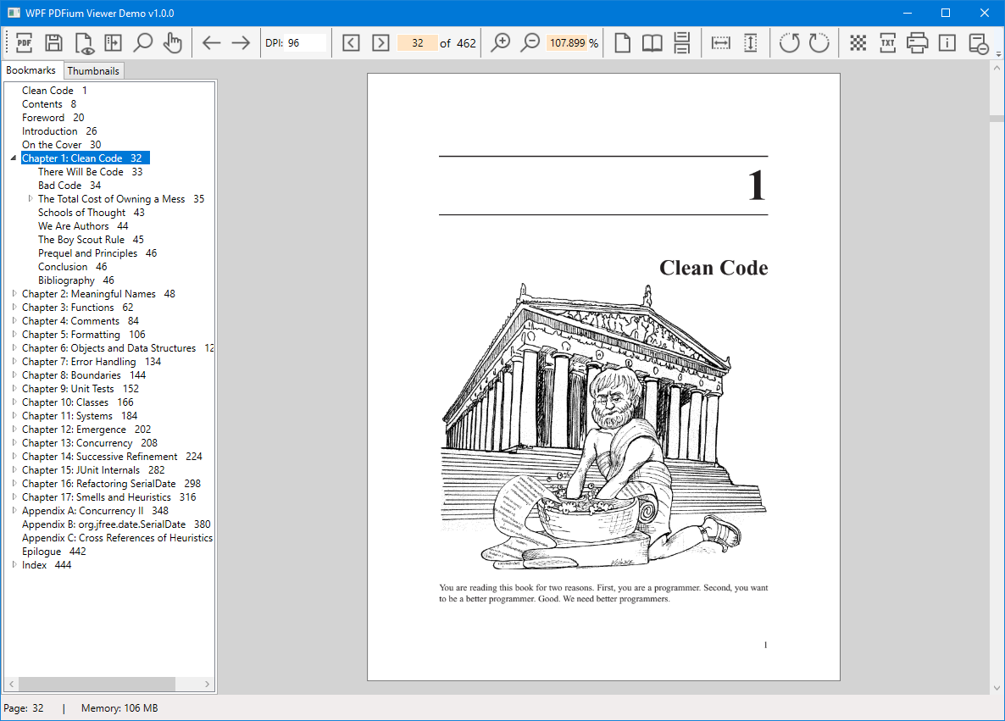The image size is (1005, 721).
Task: Select the Epilogue bookmark
Action: click(x=54, y=552)
